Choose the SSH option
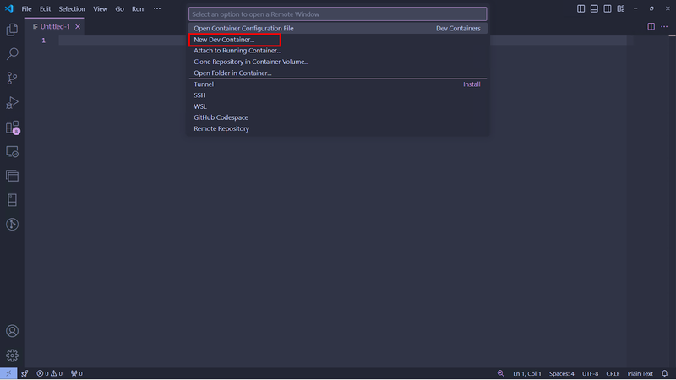 (x=338, y=95)
